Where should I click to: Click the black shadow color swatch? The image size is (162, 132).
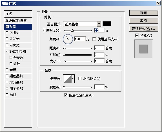[107, 24]
